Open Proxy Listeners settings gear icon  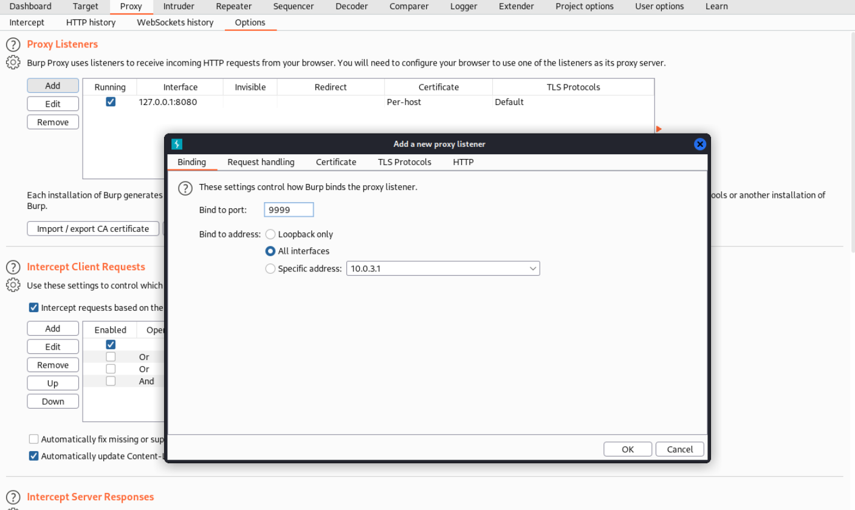(13, 63)
